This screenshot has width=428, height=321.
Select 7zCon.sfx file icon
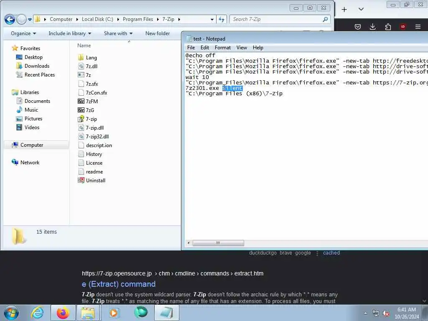pyautogui.click(x=81, y=92)
